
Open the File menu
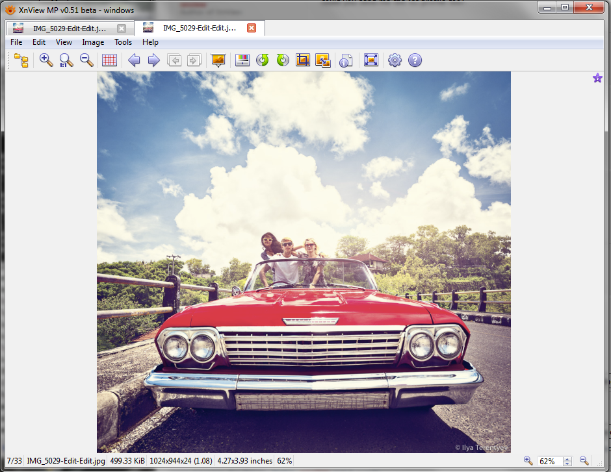coord(16,42)
